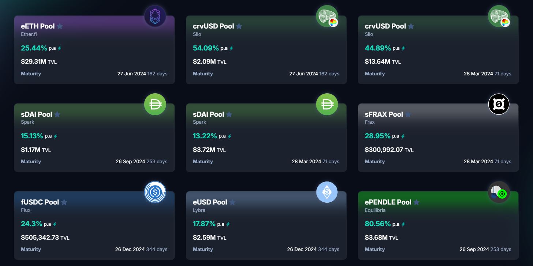
Task: Click the lightning bolt next to 54.09% p.a
Action: click(231, 48)
